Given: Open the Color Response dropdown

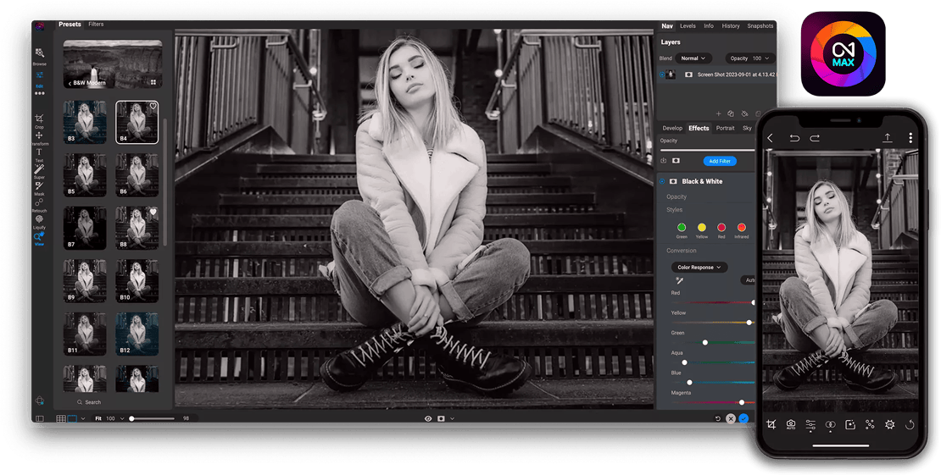Looking at the screenshot, I should click(699, 268).
